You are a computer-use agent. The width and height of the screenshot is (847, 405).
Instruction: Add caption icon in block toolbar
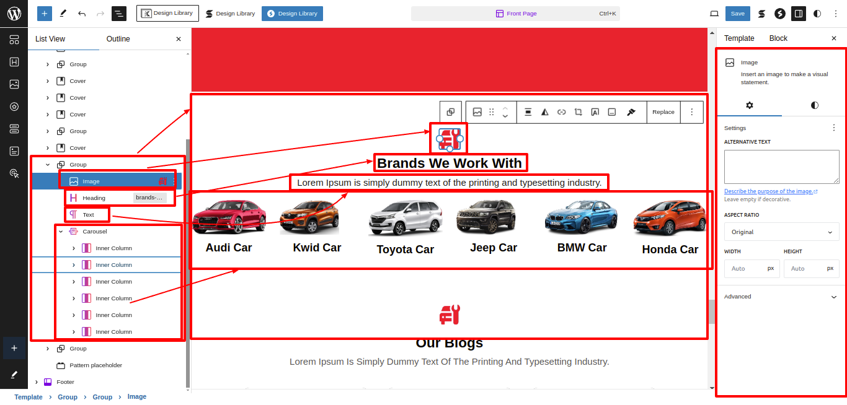click(x=612, y=112)
